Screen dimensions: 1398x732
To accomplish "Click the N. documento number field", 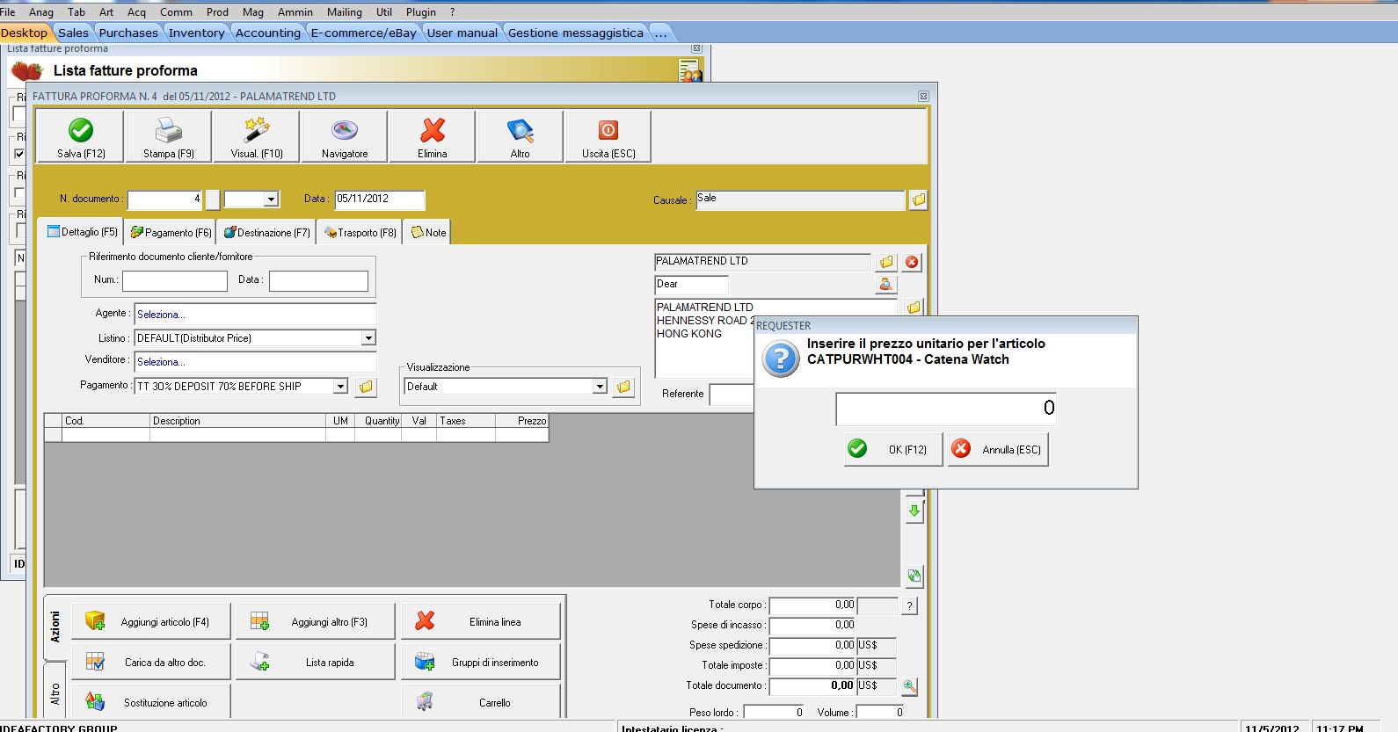I will [165, 199].
